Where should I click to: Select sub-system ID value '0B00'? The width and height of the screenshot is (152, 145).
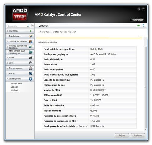pos(92,70)
